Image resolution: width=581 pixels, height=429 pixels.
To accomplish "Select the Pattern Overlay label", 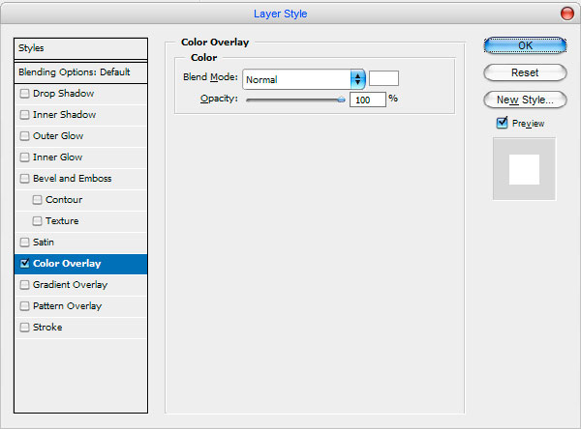I will tap(68, 306).
